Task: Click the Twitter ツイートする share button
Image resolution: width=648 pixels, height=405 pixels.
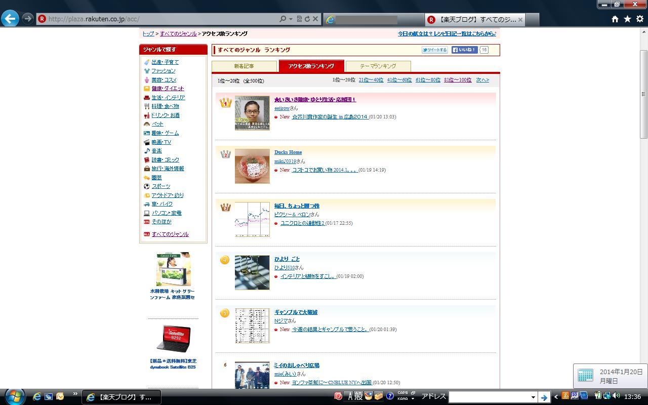Action: 434,50
